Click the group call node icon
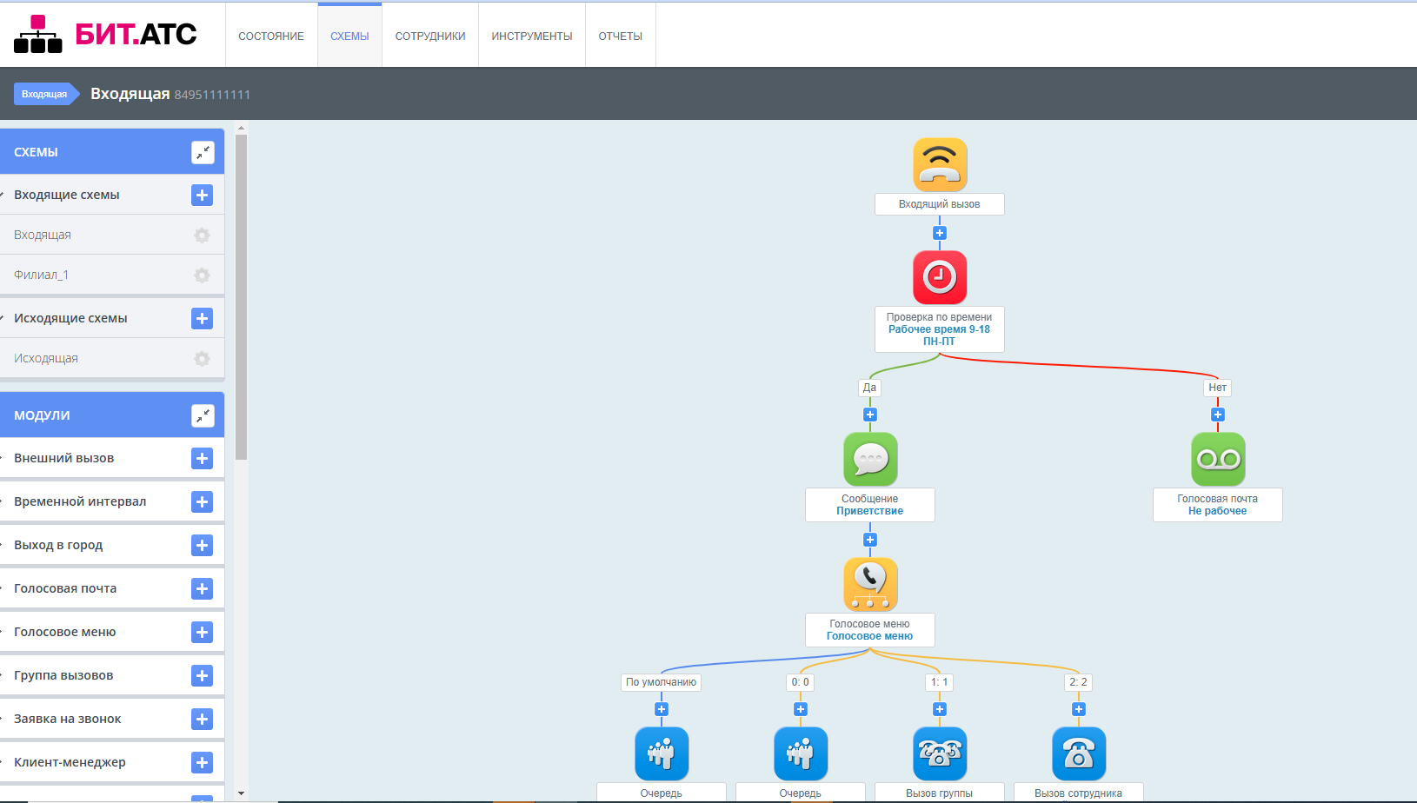This screenshot has width=1417, height=803. click(x=940, y=753)
